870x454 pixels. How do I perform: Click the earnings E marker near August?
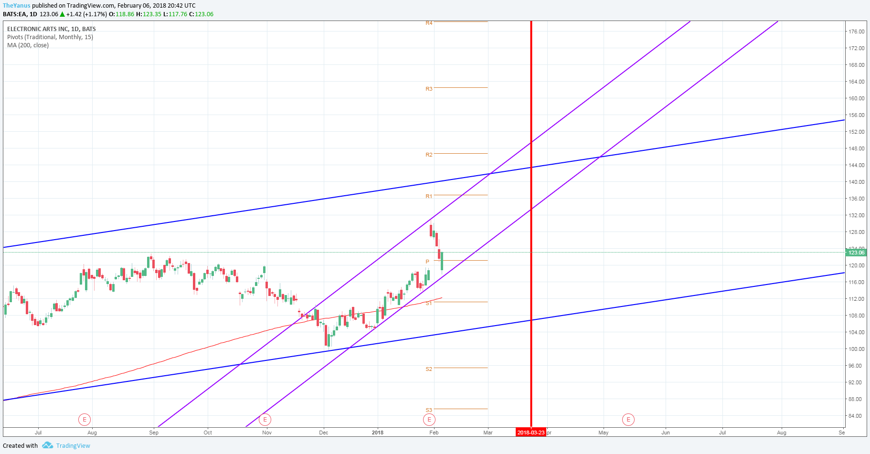tap(85, 420)
